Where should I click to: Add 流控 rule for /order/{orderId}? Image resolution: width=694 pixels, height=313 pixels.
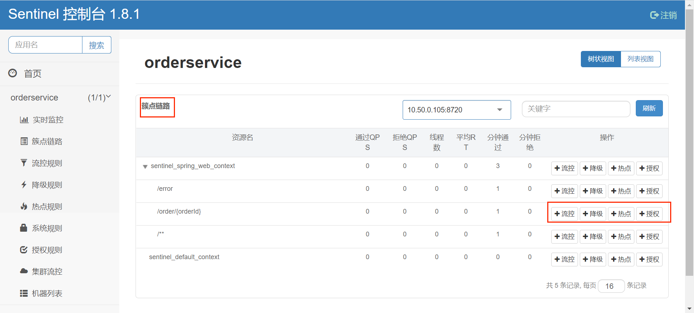click(x=564, y=214)
